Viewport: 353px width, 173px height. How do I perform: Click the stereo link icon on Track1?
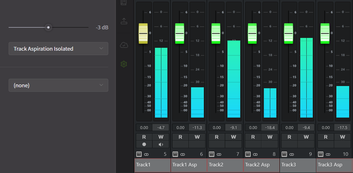[x=146, y=155]
